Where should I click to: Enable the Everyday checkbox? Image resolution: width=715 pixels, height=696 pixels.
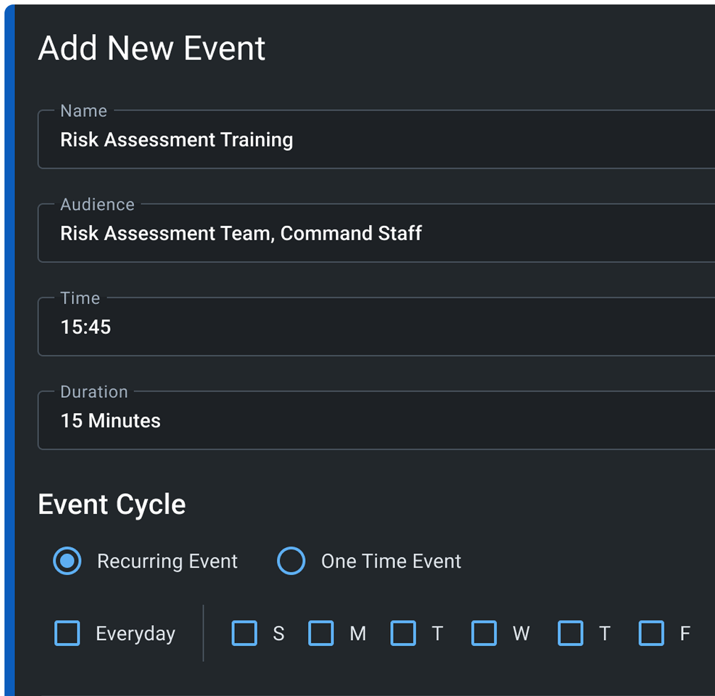tap(67, 633)
